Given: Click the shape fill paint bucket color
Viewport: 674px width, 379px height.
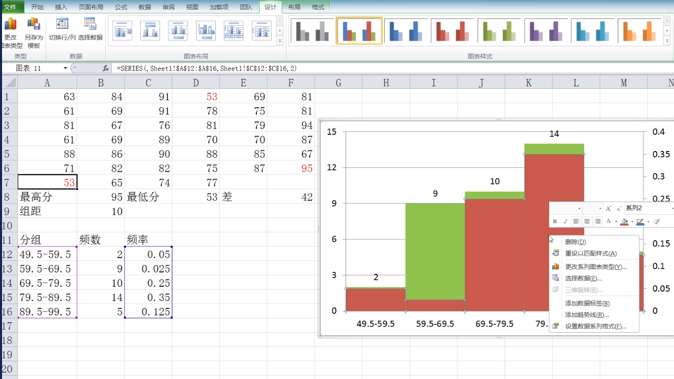Looking at the screenshot, I should coord(624,222).
